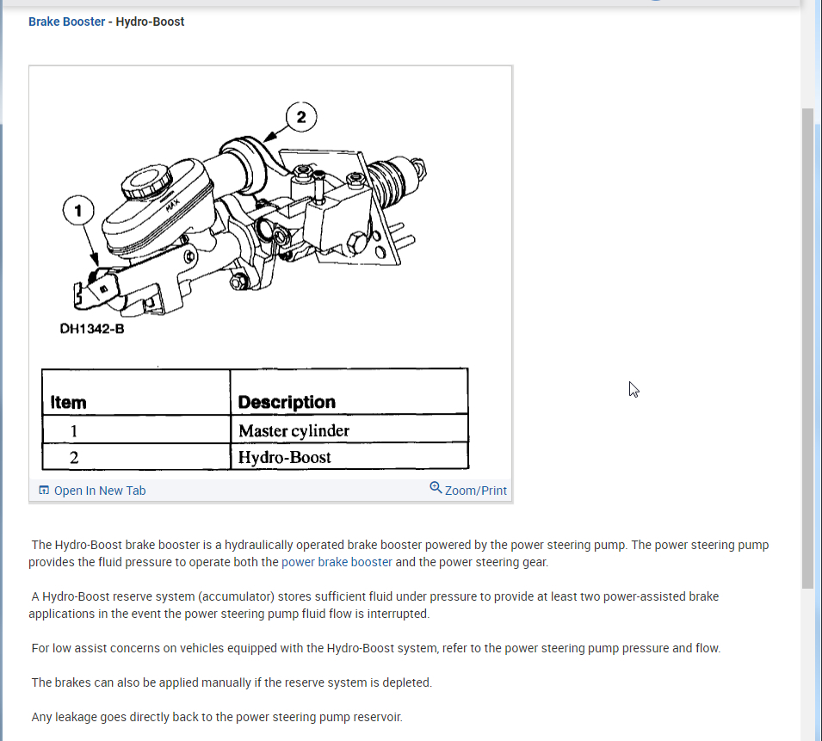Click the scrollbar track below the thumb
Image resolution: width=822 pixels, height=741 pixels.
click(807, 664)
